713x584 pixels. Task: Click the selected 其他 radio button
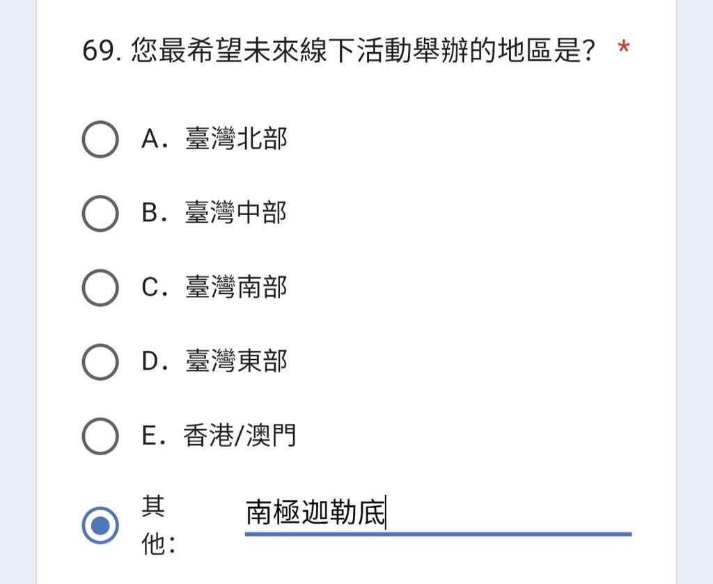tap(100, 526)
